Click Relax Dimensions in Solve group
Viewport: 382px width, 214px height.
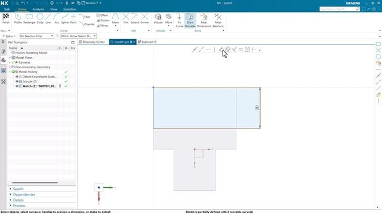[204, 20]
